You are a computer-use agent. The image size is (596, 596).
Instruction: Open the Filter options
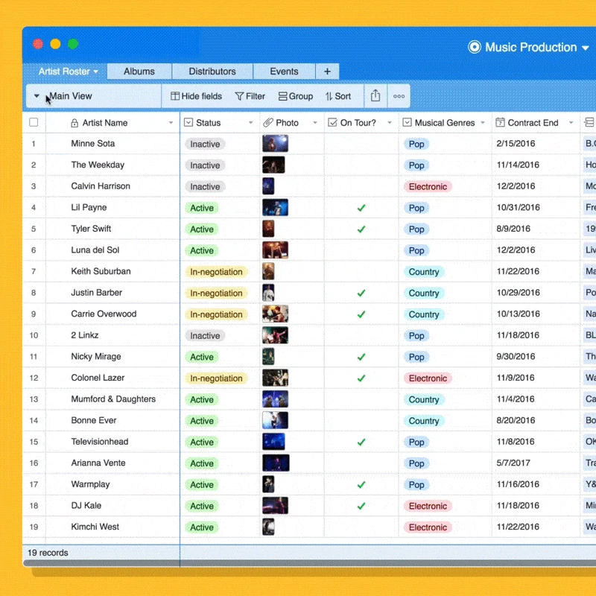[x=250, y=96]
